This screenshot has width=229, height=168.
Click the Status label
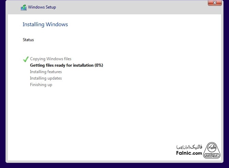click(28, 40)
